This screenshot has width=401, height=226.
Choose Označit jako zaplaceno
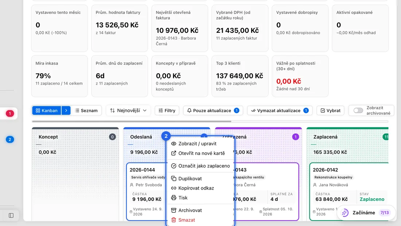(x=200, y=166)
